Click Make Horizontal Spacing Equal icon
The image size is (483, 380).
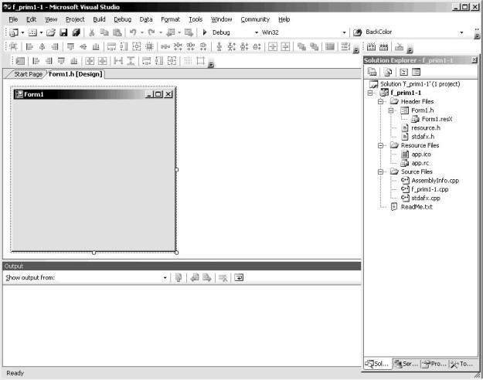tap(165, 46)
